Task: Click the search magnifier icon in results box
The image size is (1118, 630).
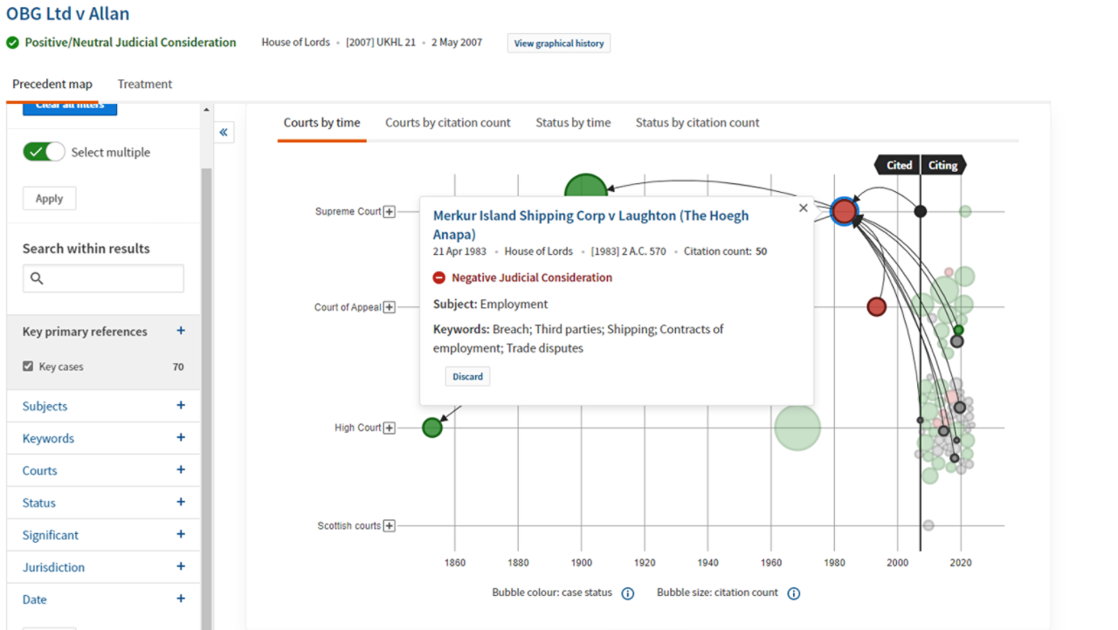Action: point(37,278)
